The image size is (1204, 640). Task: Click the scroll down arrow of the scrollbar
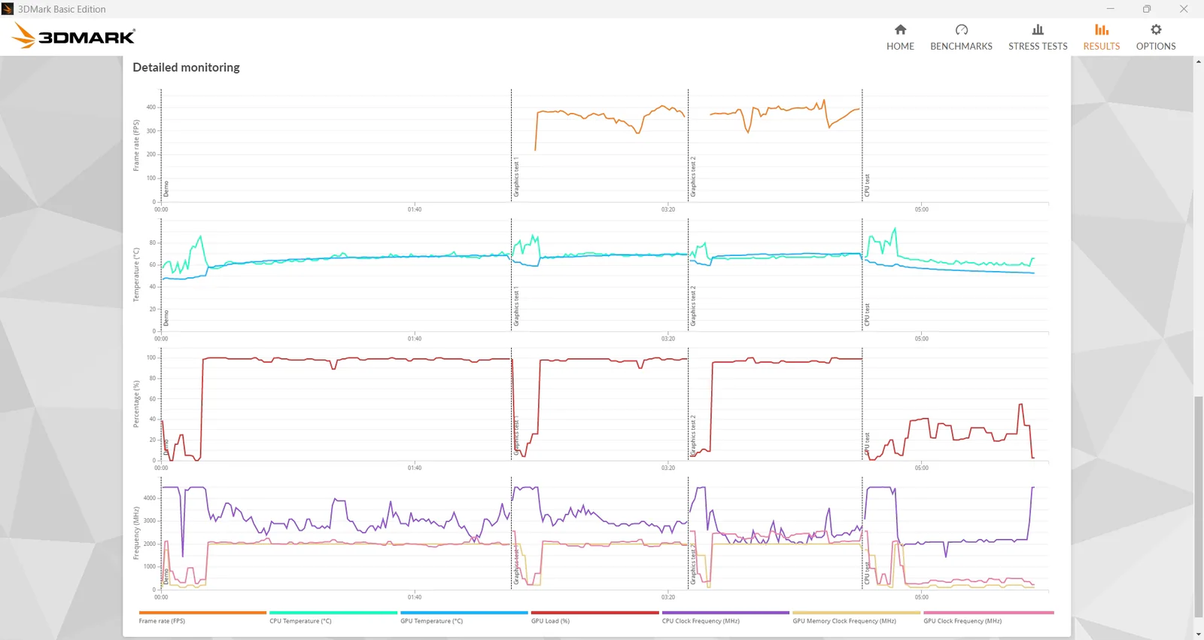[x=1198, y=634]
